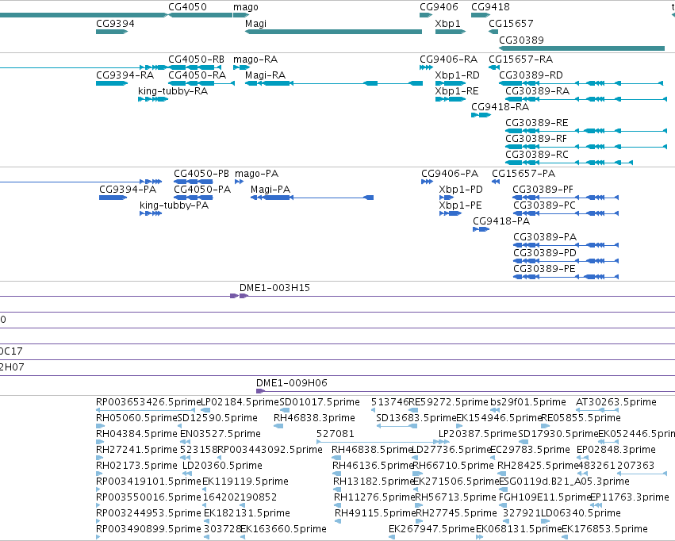
Task: Click the SD01017.5prime EST label
Action: pos(320,402)
